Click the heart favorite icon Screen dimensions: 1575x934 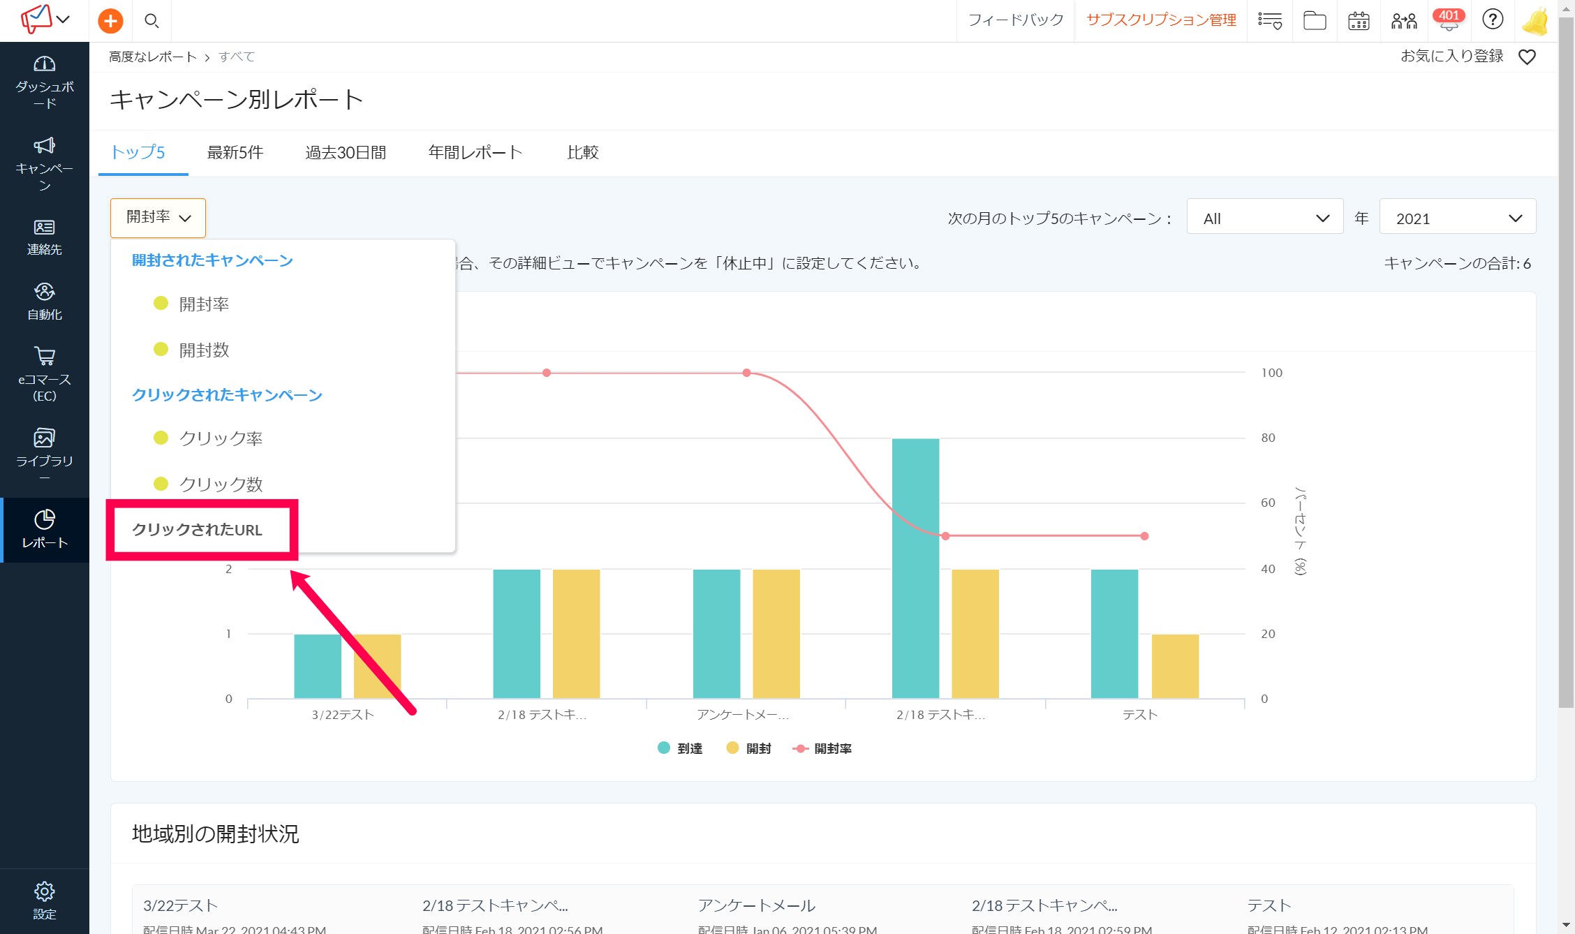[1527, 57]
